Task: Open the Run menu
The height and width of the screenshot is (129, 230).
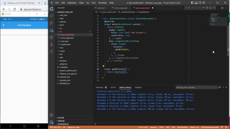Action: pyautogui.click(x=94, y=3)
